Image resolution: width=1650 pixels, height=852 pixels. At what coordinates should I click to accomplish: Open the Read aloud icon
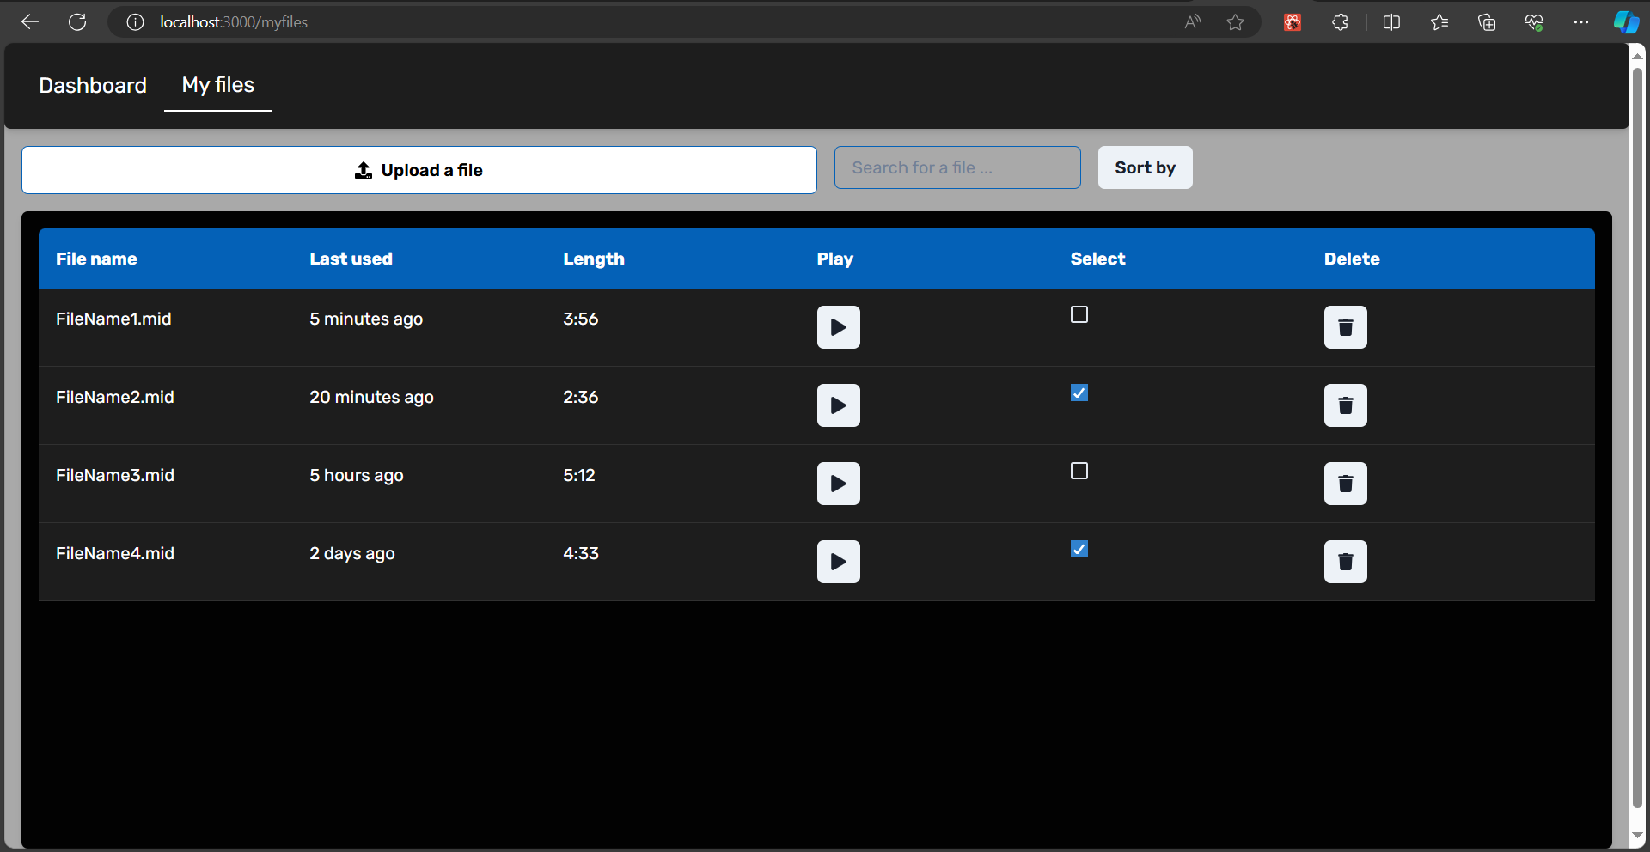pos(1192,22)
